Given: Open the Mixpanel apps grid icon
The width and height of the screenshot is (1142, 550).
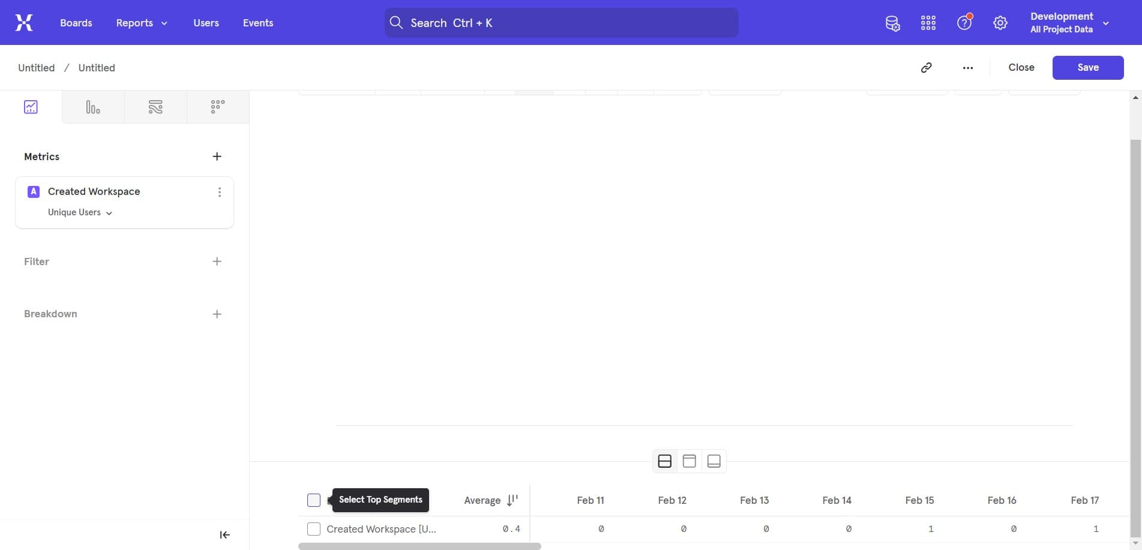Looking at the screenshot, I should click(928, 22).
